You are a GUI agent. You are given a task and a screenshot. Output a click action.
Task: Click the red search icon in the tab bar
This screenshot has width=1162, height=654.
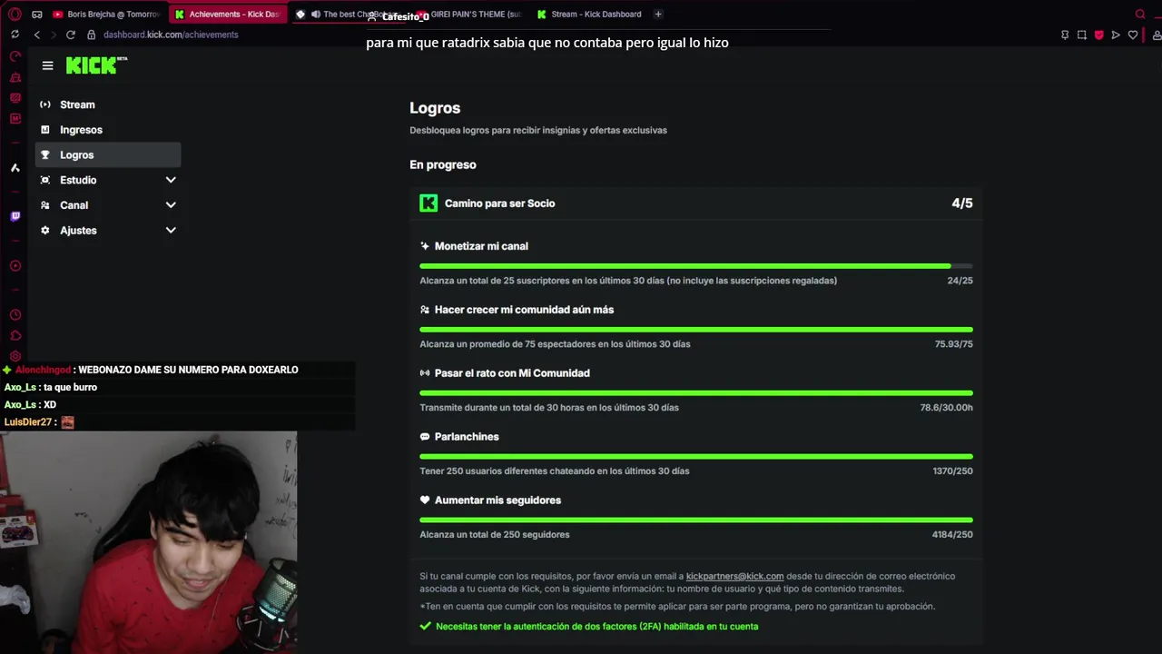[x=1140, y=14]
